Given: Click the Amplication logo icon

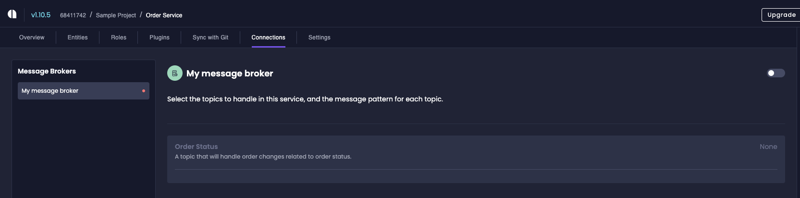Looking at the screenshot, I should coord(12,14).
